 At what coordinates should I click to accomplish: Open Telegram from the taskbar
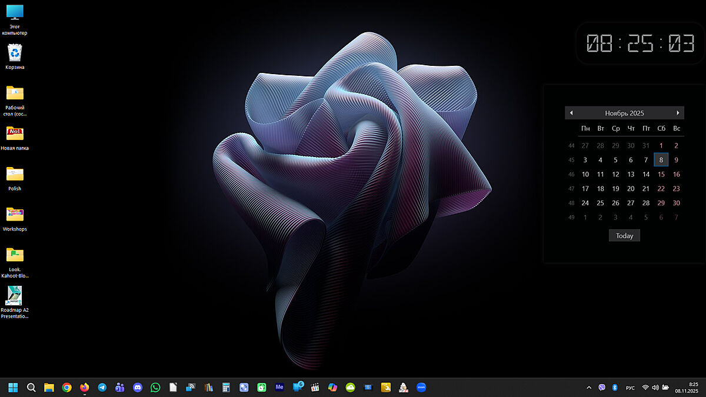coord(102,388)
